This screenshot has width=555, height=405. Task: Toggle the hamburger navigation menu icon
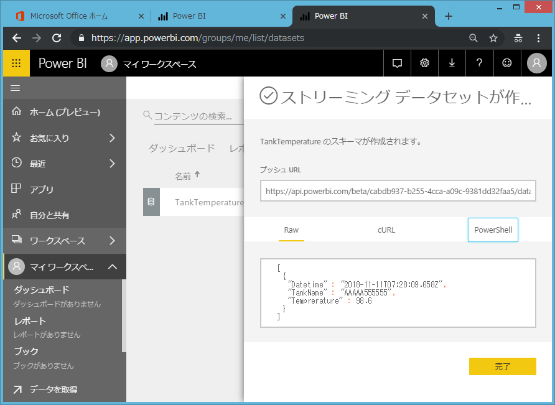pyautogui.click(x=15, y=88)
